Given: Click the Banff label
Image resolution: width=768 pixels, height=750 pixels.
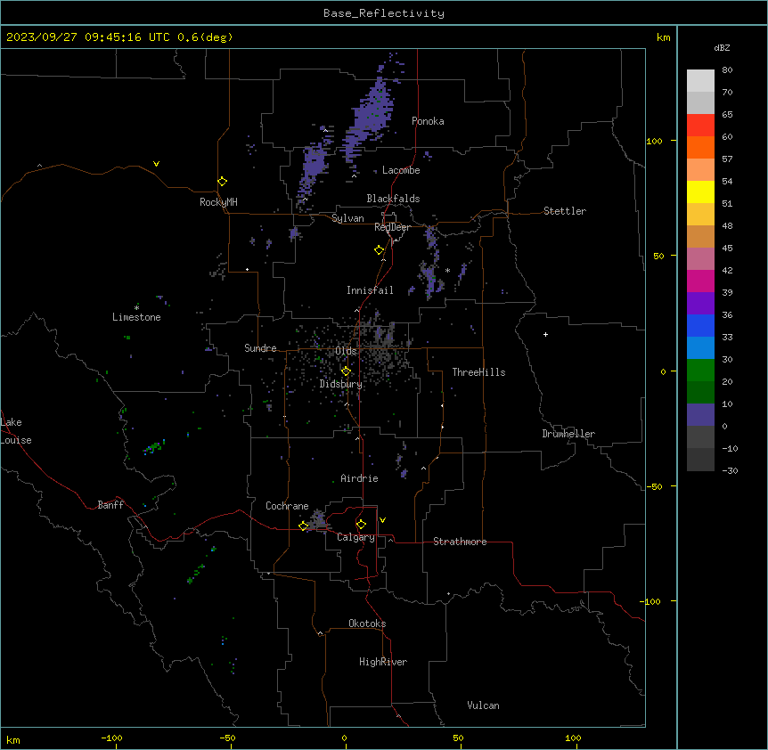Looking at the screenshot, I should (x=110, y=505).
